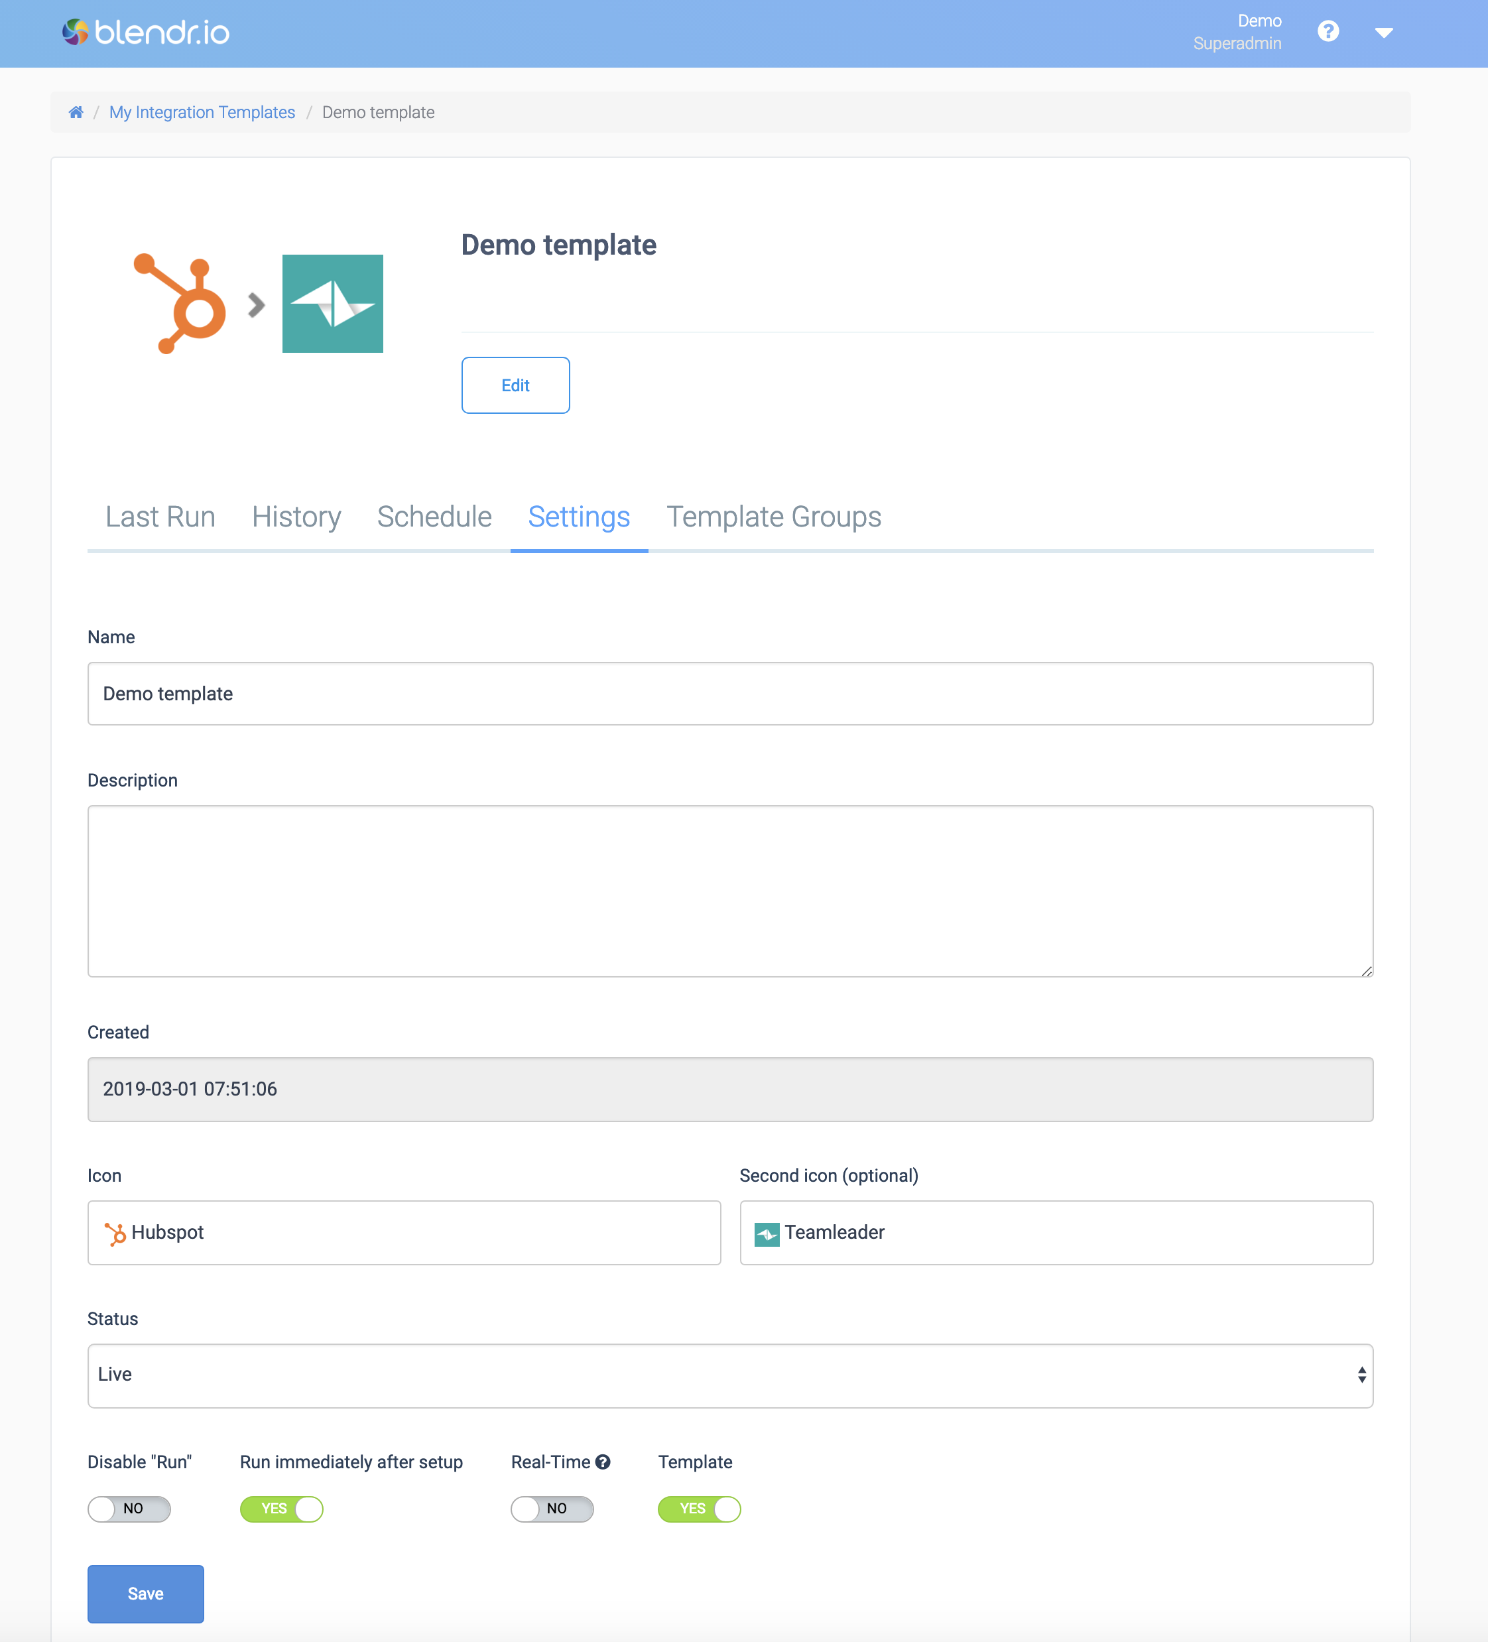This screenshot has width=1488, height=1642.
Task: Click the small Hubspot icon in Icon field
Action: (x=115, y=1234)
